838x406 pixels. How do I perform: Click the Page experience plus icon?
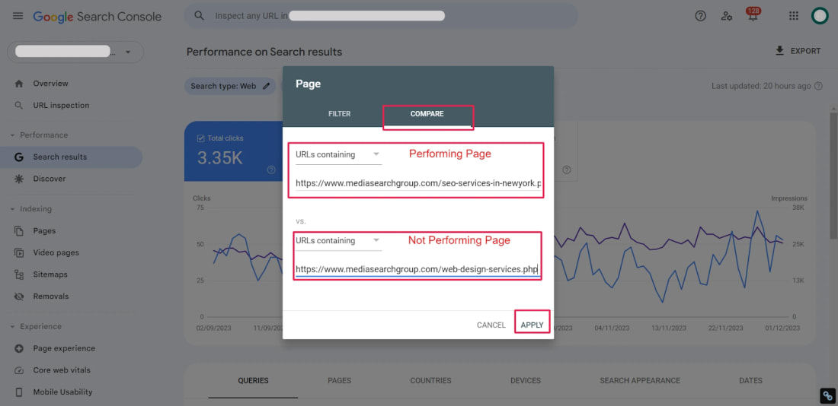click(19, 348)
